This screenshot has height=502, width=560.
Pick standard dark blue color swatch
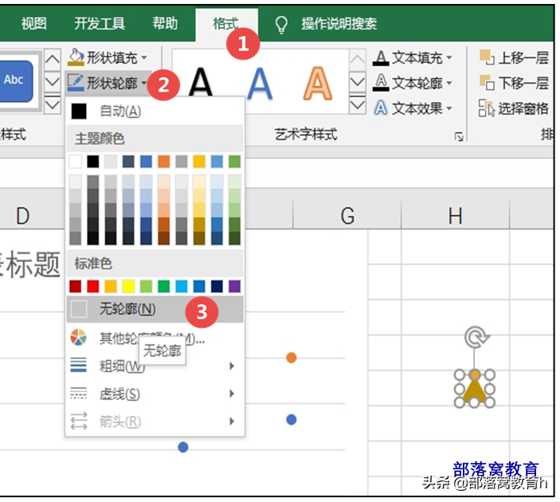click(x=217, y=286)
